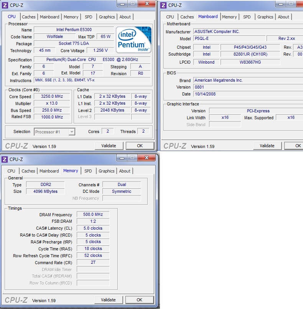Open Graphics tab in CPU window
This screenshot has width=303, height=309.
pos(107,17)
